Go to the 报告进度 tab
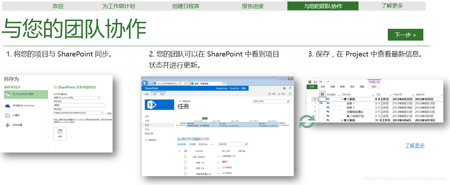This screenshot has width=450, height=185. click(x=253, y=6)
